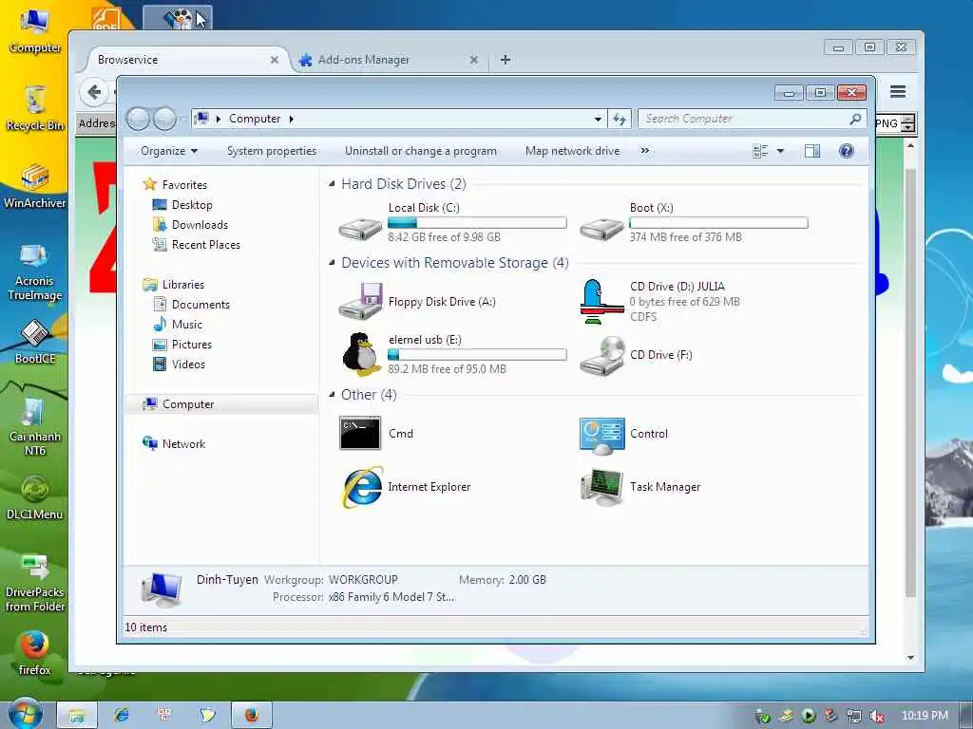The image size is (973, 729).
Task: Click Local Disk (C:) capacity bar
Action: pos(477,222)
